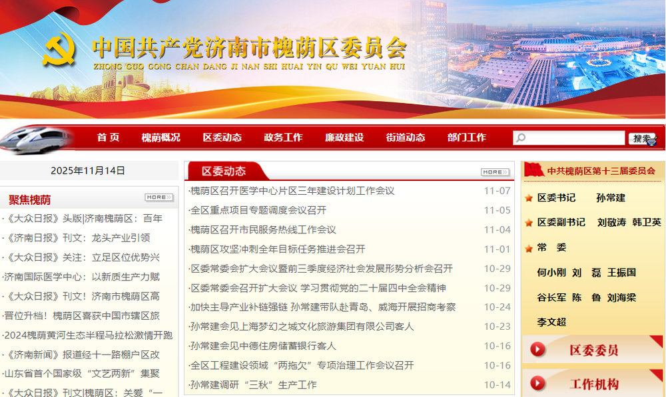Click the date 2025年11月14日
The width and height of the screenshot is (666, 397).
click(x=88, y=170)
